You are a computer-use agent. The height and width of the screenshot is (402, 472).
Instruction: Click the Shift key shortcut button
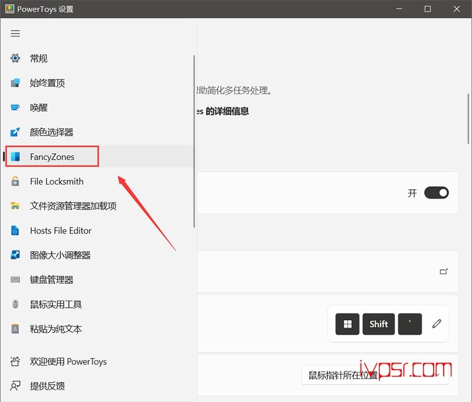(x=379, y=324)
